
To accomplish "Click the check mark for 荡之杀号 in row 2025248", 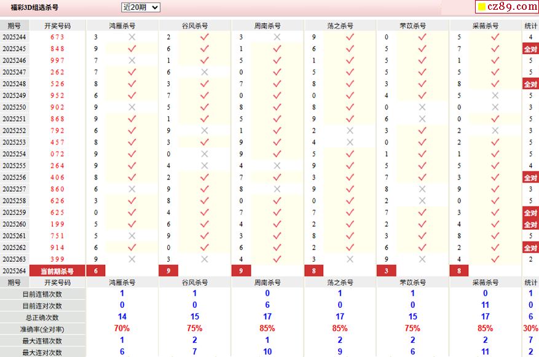I will [x=350, y=84].
